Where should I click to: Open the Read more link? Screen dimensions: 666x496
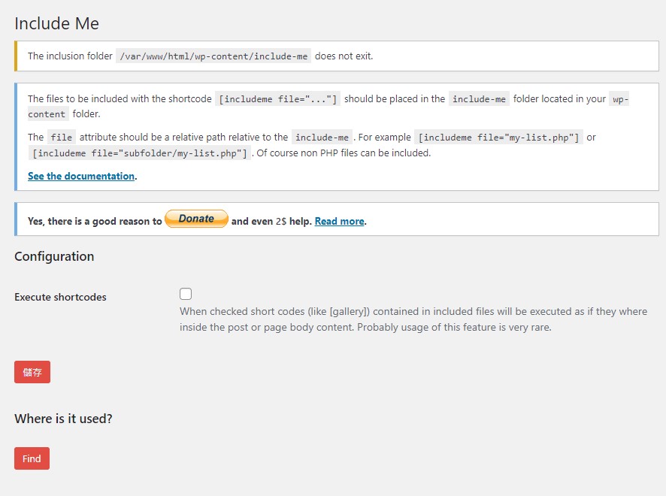tap(339, 221)
